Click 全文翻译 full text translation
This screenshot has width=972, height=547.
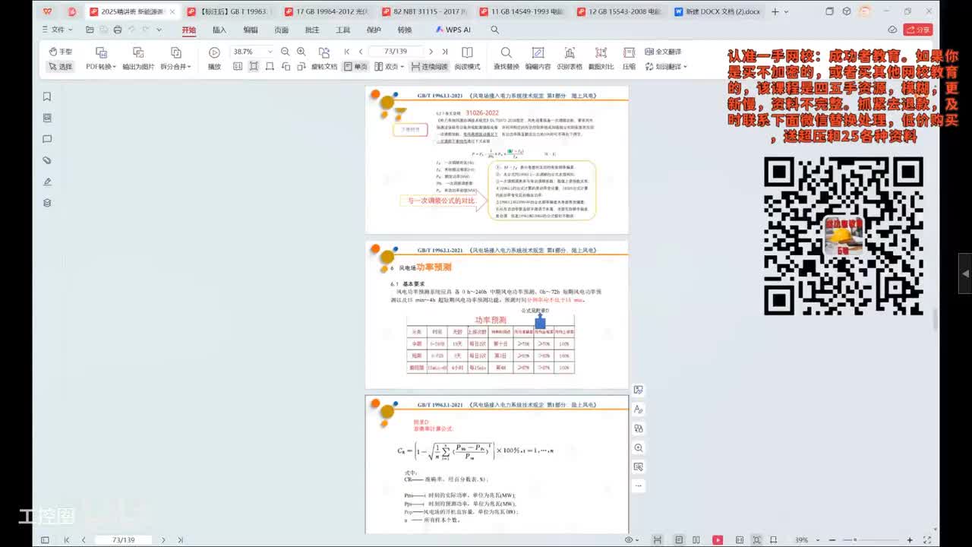[x=663, y=52]
